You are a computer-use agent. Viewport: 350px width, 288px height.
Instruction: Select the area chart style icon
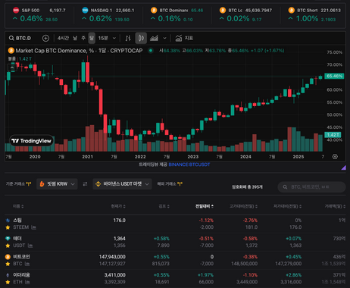[154, 38]
